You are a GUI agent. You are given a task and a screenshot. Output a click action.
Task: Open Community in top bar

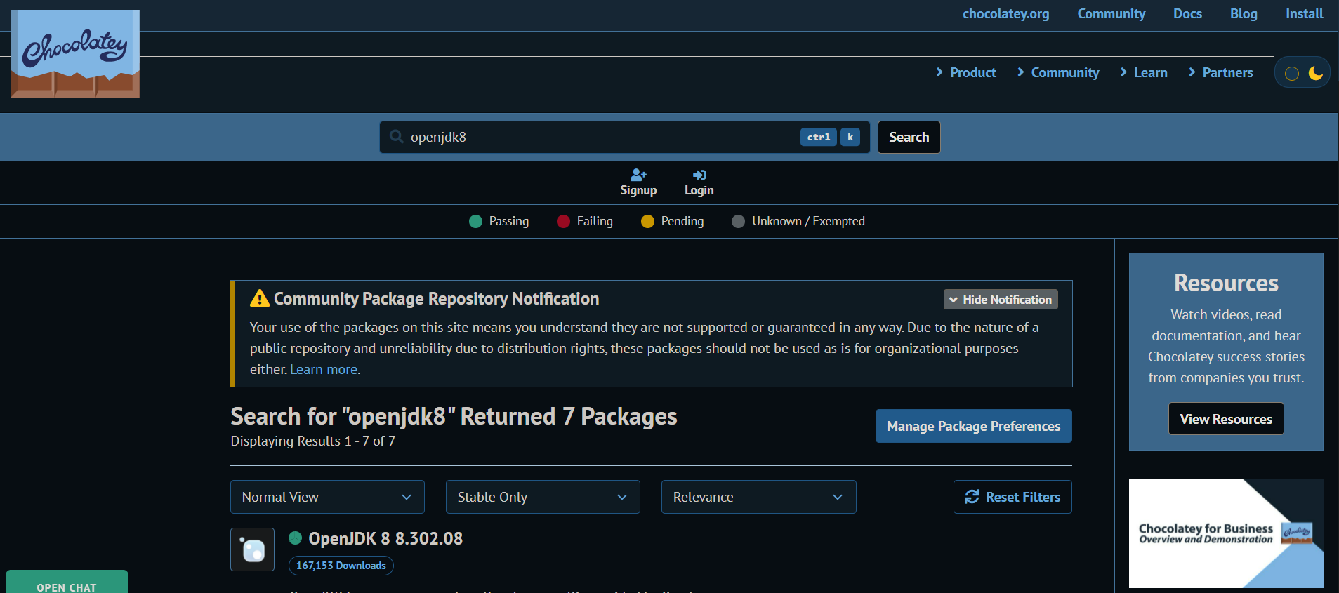pos(1111,13)
